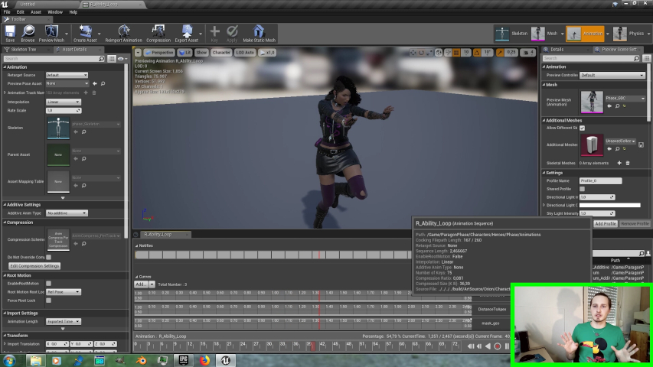Open the Interpolation Linear dropdown
The width and height of the screenshot is (653, 367).
[x=64, y=102]
